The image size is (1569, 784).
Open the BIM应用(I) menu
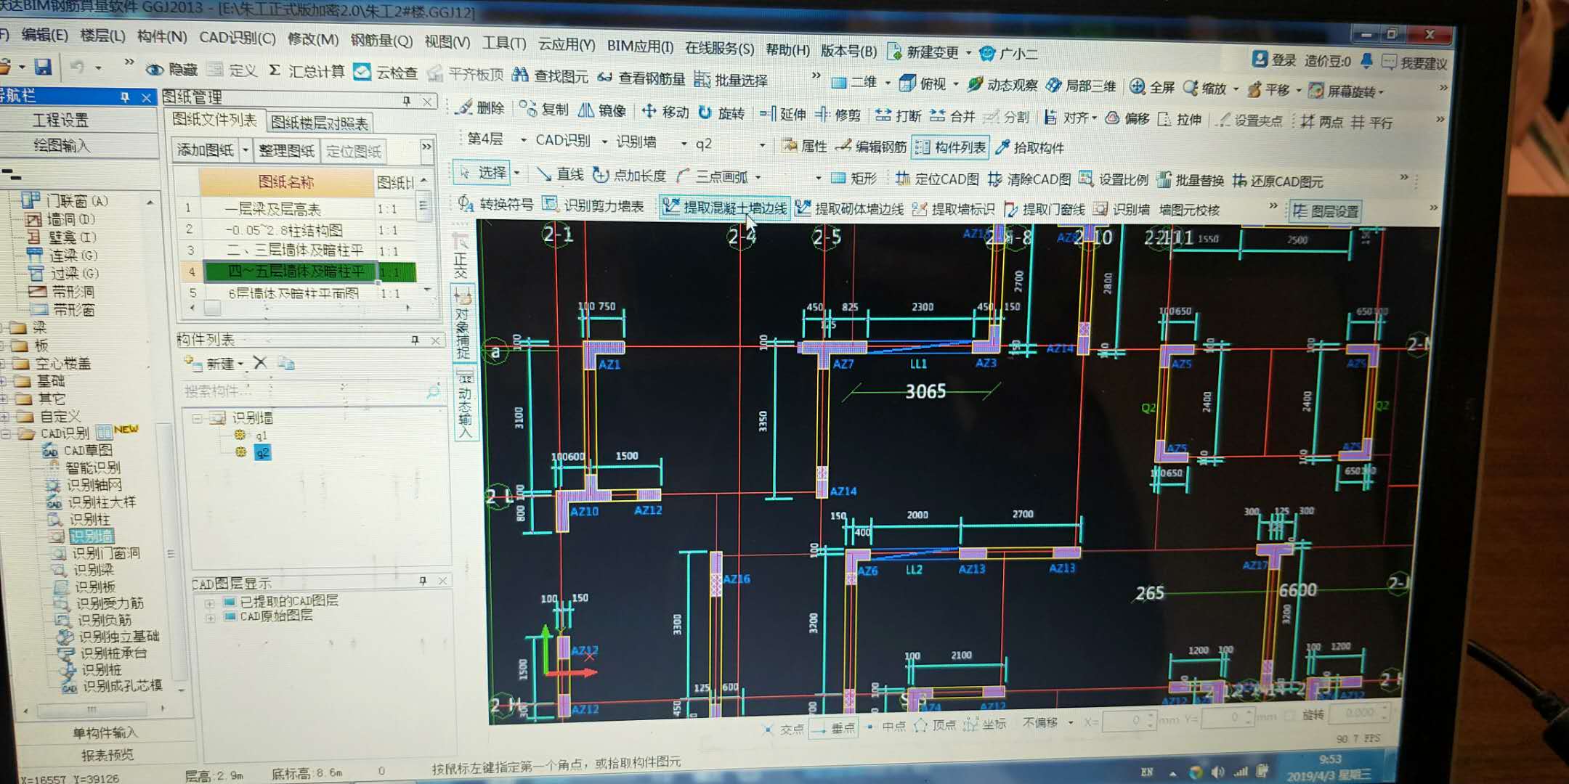[x=640, y=46]
